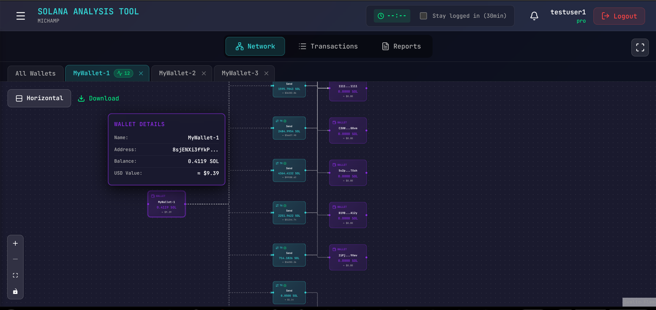Log out of the account

tap(619, 16)
